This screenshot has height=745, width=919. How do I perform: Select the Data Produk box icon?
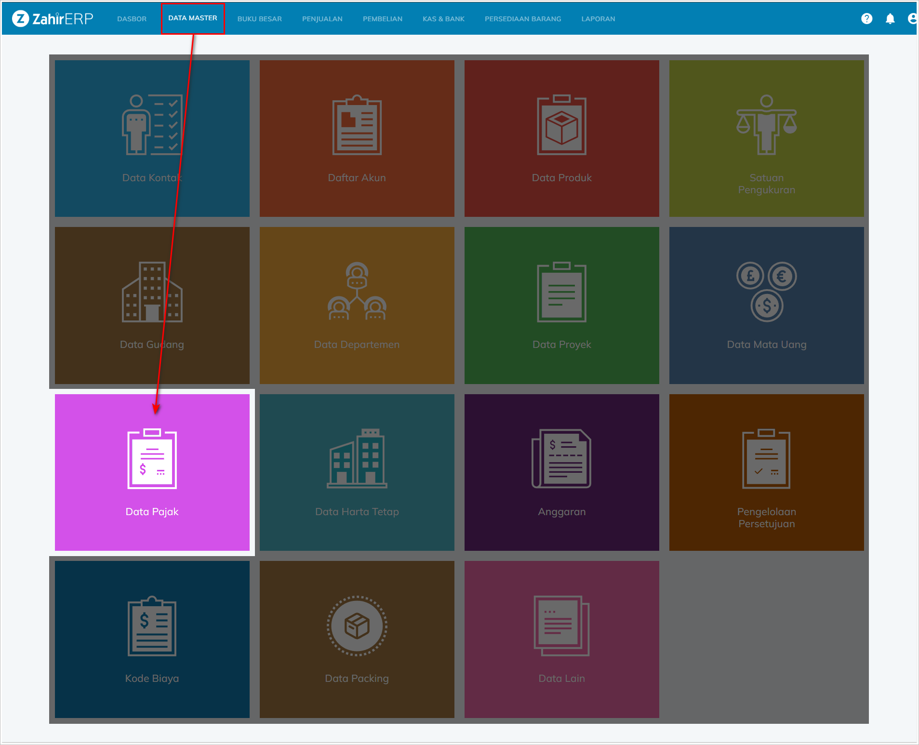coord(561,125)
